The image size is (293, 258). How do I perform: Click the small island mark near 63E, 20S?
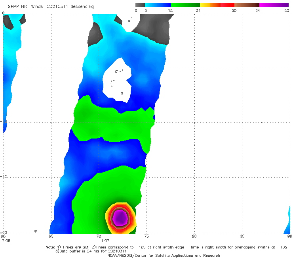(36, 231)
